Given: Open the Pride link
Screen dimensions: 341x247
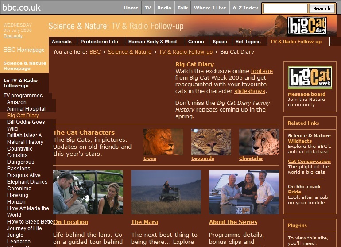Looking at the screenshot, I should pos(294,192).
